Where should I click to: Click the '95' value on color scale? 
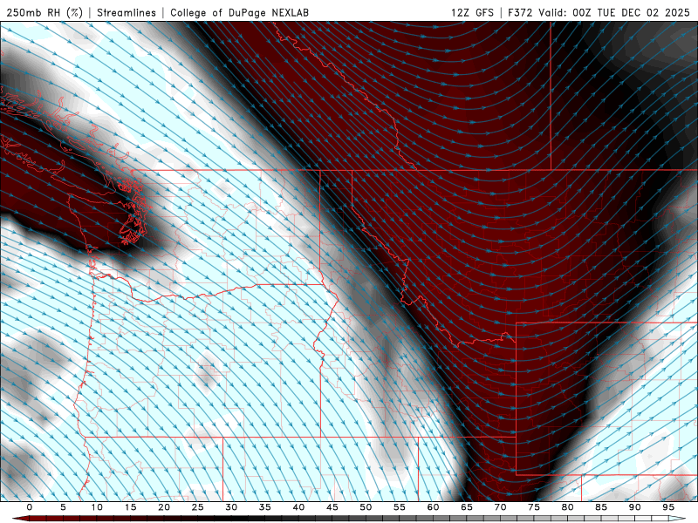click(668, 507)
